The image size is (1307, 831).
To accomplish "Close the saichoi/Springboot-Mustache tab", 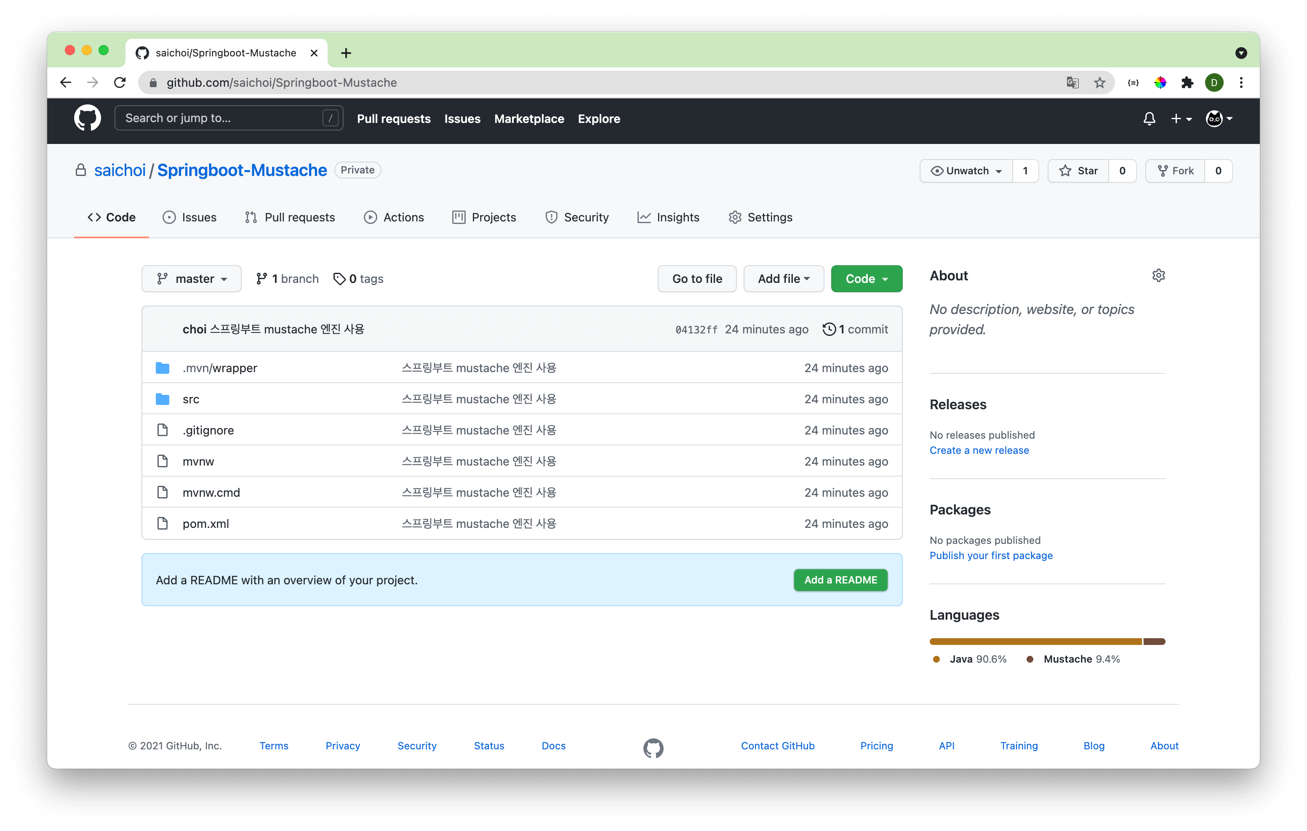I will [314, 53].
